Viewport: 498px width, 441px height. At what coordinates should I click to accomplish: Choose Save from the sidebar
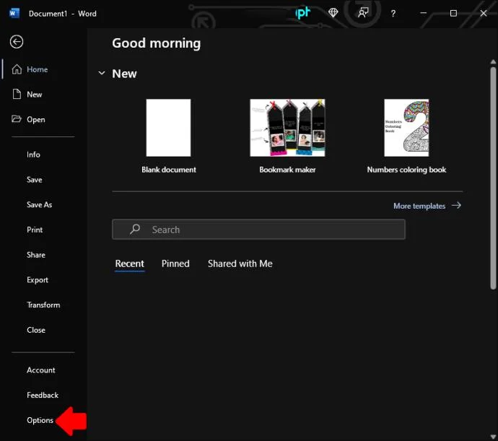pos(35,180)
